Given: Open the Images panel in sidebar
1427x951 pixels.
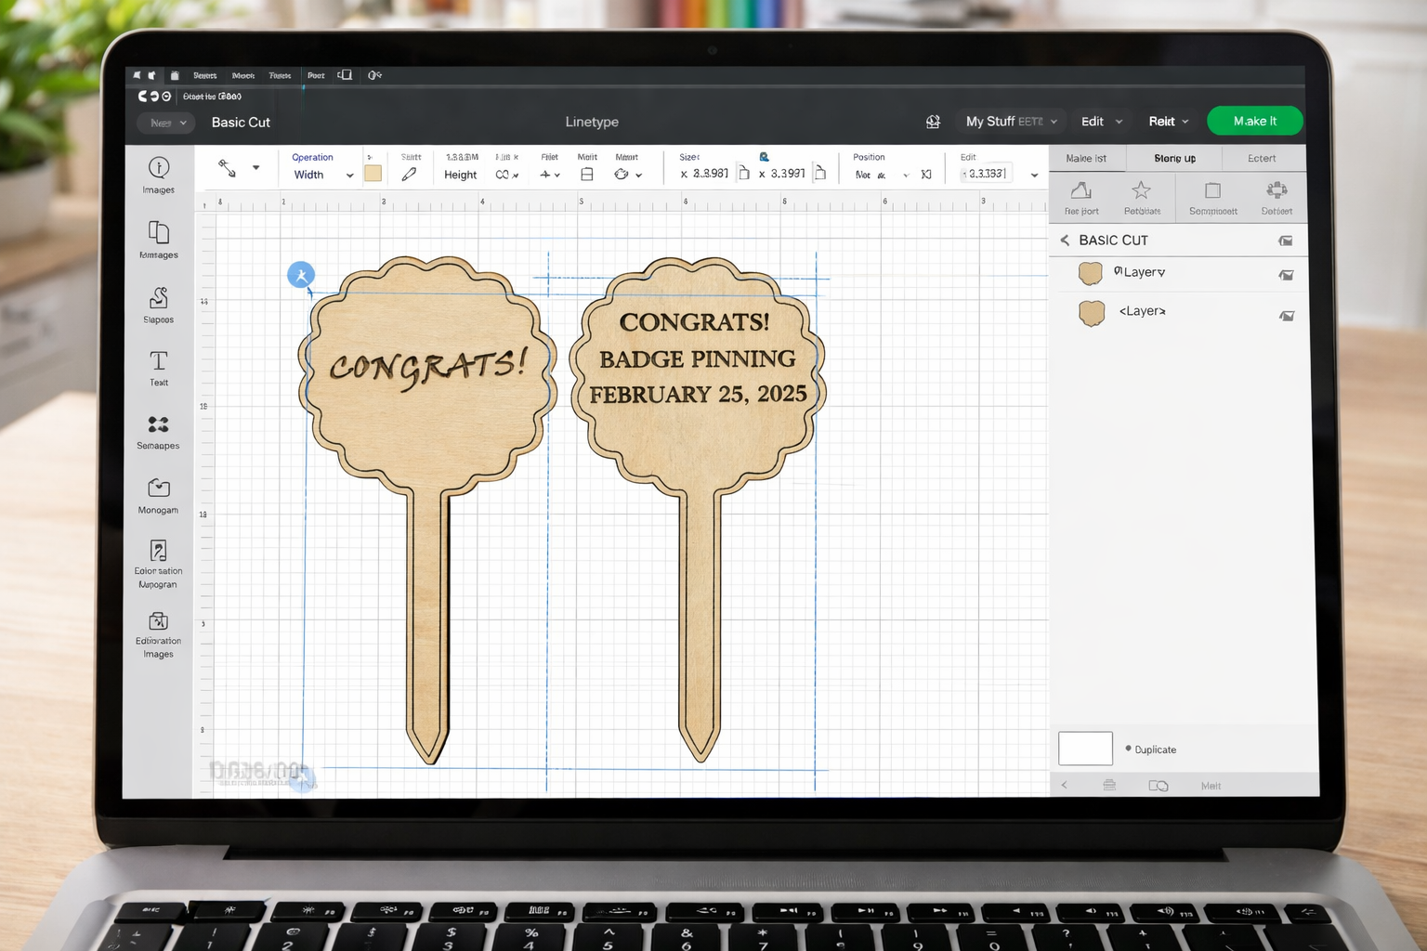Looking at the screenshot, I should coord(159,175).
